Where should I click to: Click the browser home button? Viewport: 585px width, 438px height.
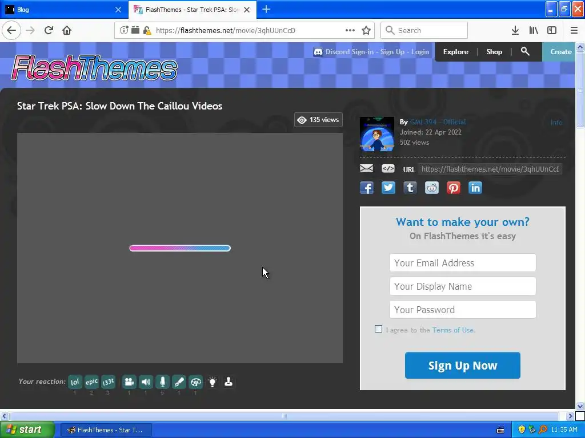coord(67,30)
